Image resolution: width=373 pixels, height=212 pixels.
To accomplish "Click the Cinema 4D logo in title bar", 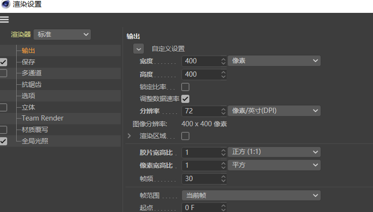I will click(x=6, y=5).
